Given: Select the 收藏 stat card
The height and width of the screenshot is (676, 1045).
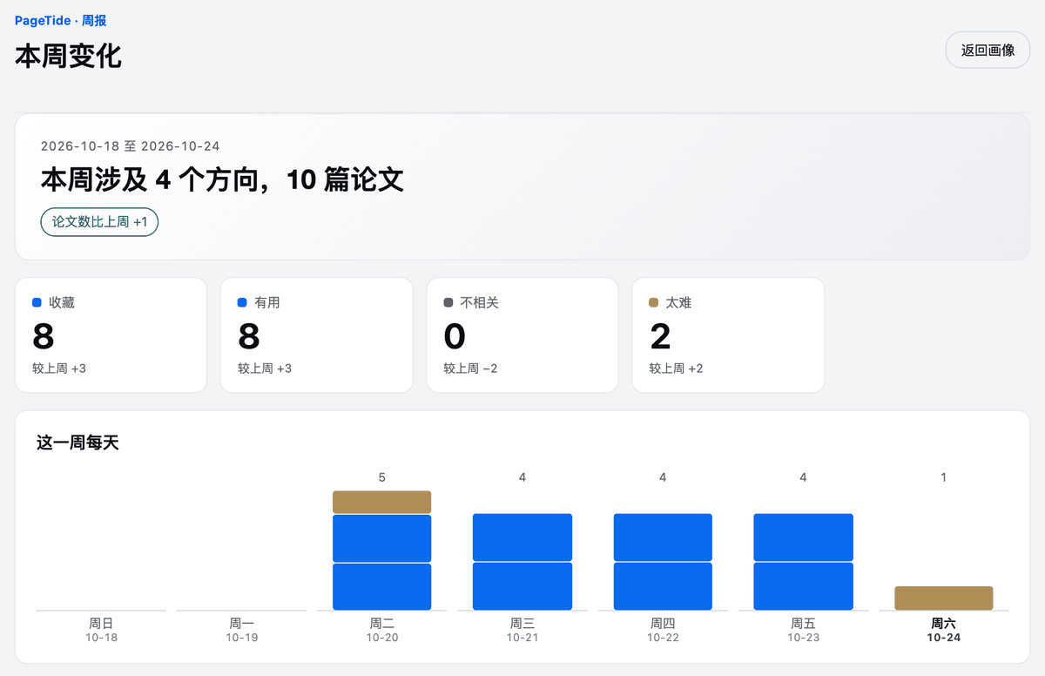Looking at the screenshot, I should 111,335.
